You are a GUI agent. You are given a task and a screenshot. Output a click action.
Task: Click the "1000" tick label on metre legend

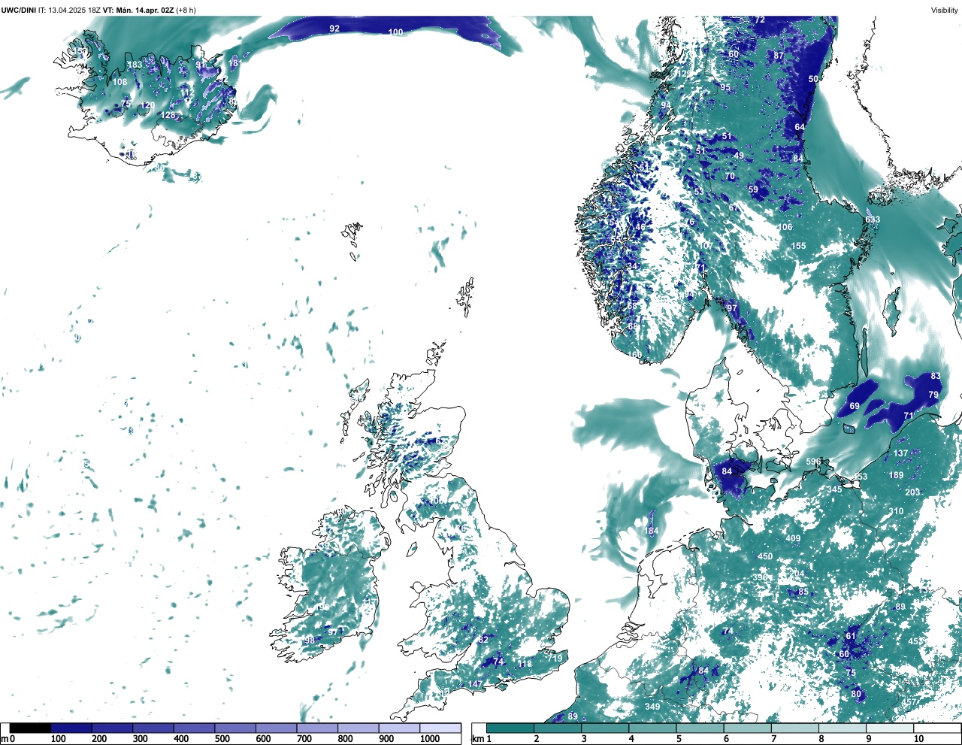[x=429, y=739]
